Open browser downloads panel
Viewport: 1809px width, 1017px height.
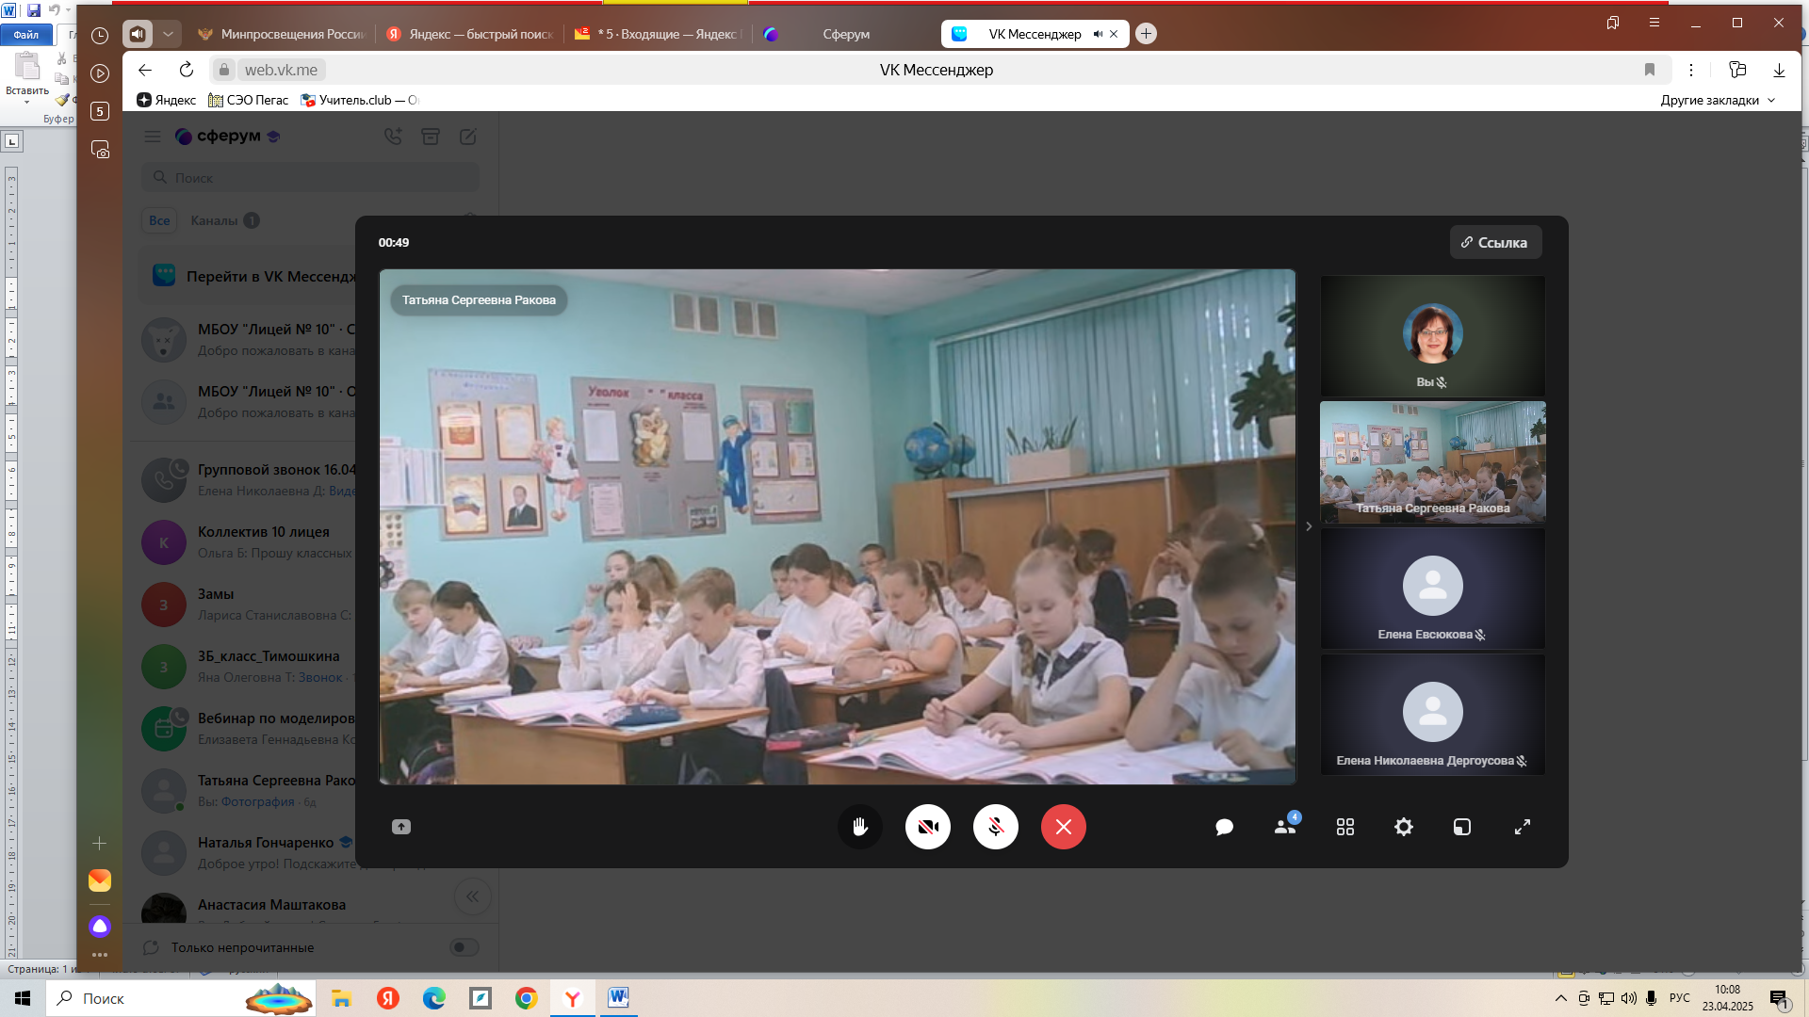click(1779, 70)
